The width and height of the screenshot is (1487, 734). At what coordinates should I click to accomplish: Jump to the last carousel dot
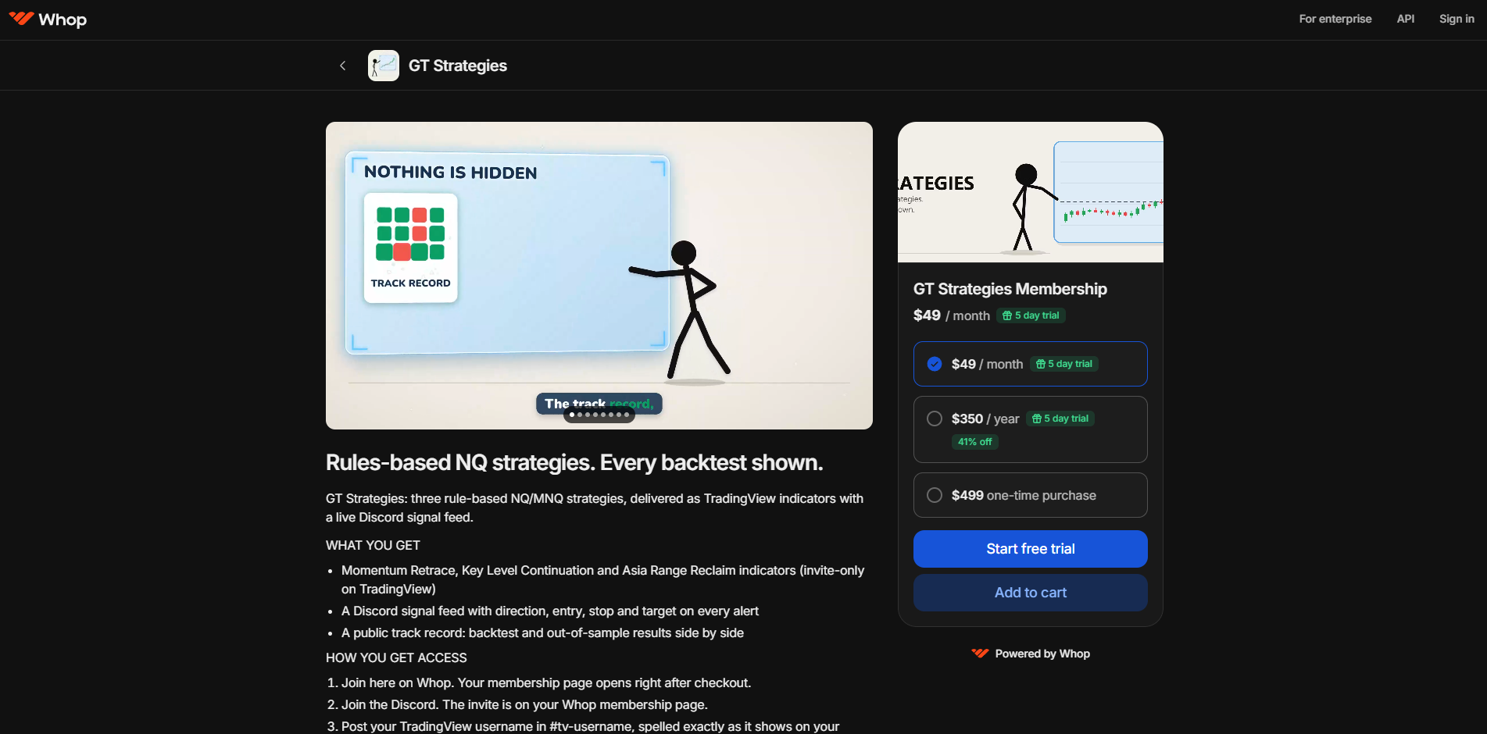click(627, 415)
